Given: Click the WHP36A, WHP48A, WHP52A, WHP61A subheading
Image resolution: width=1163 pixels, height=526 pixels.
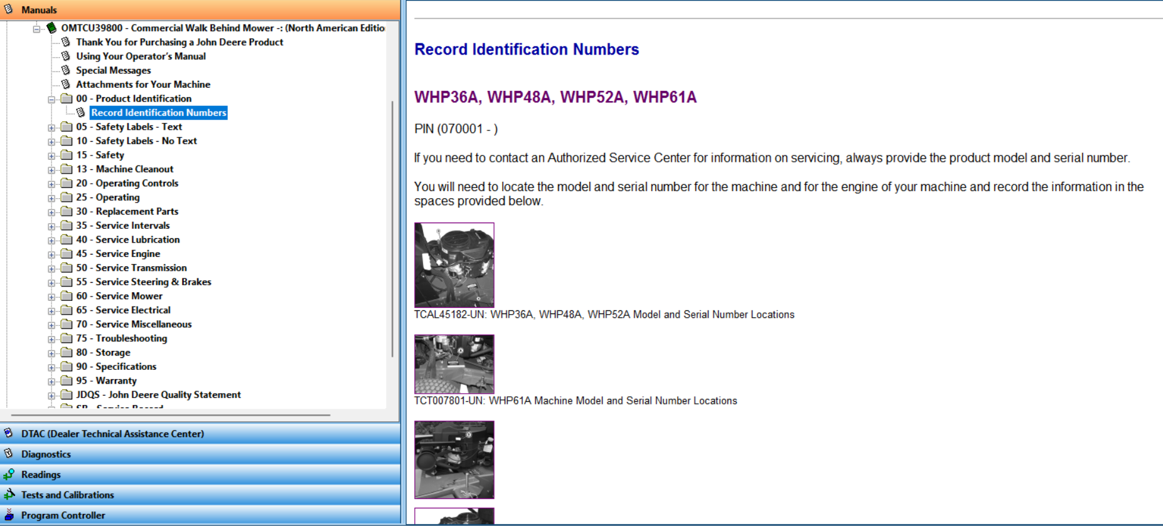Looking at the screenshot, I should 555,97.
